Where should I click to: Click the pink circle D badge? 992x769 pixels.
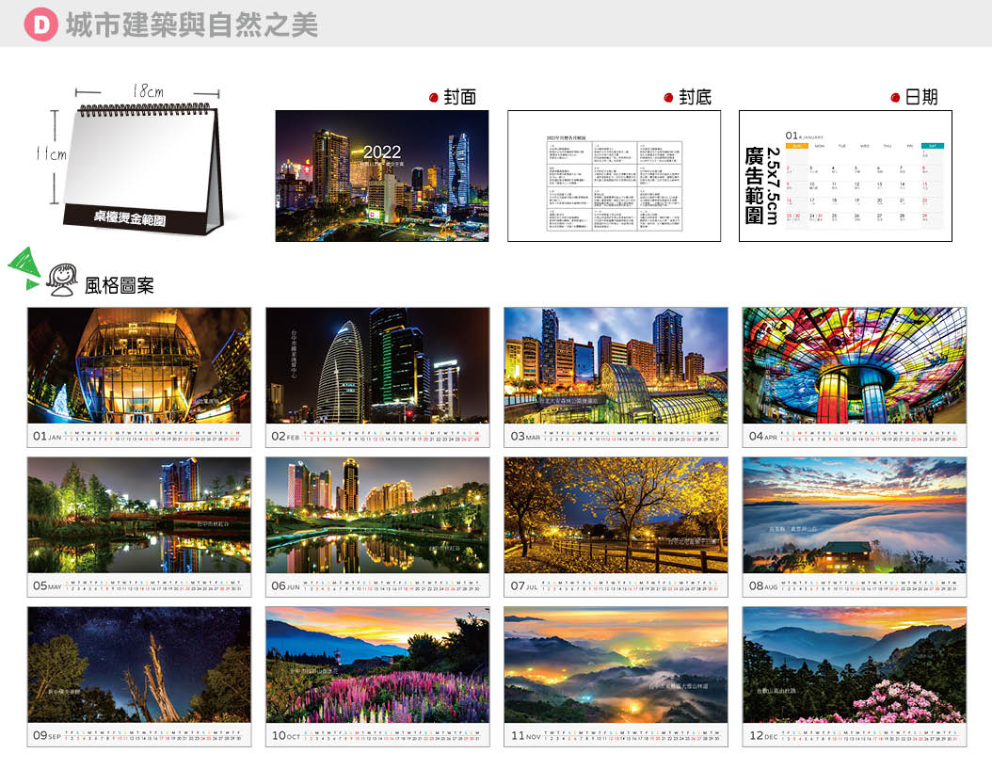[x=40, y=24]
